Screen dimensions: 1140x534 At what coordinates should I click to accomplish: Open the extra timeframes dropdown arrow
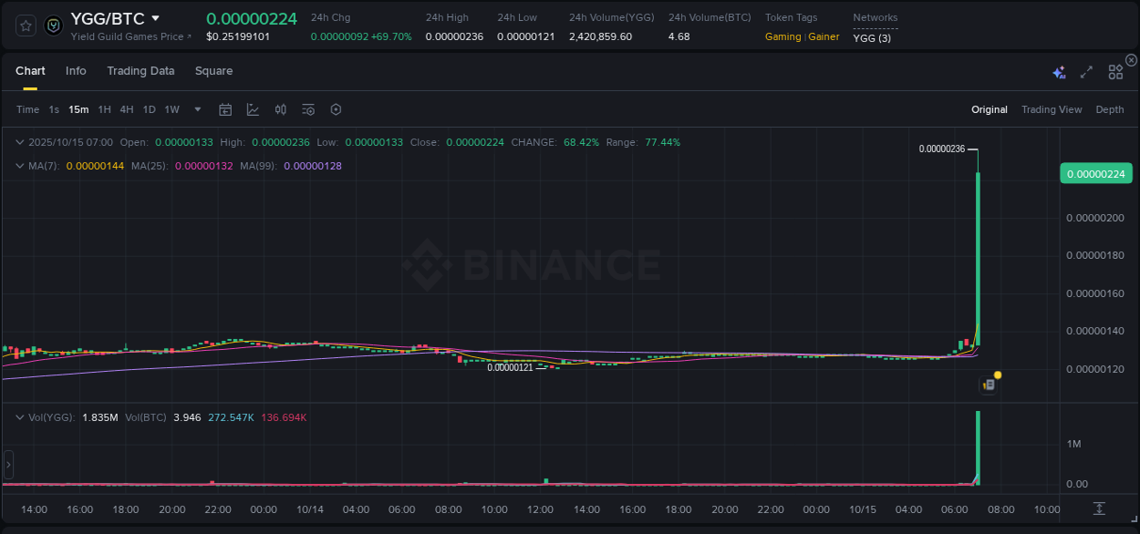point(196,108)
